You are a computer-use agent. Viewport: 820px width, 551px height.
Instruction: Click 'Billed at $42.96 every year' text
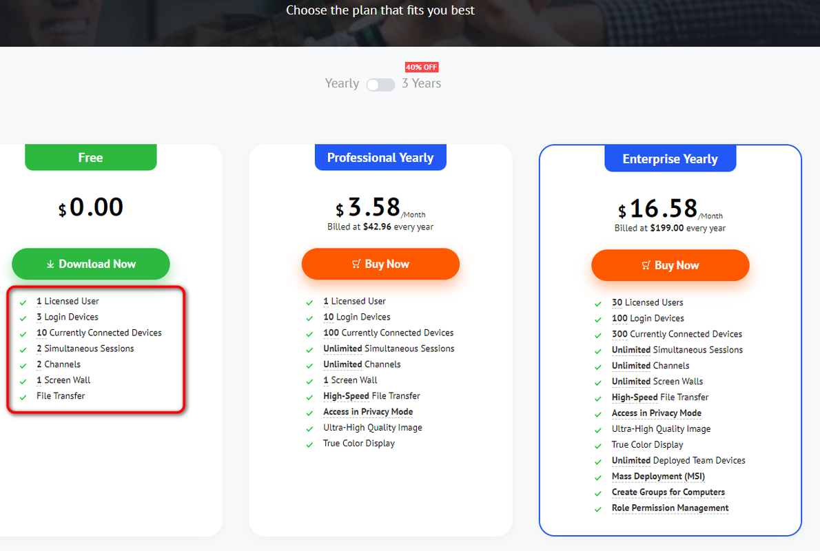pyautogui.click(x=380, y=227)
